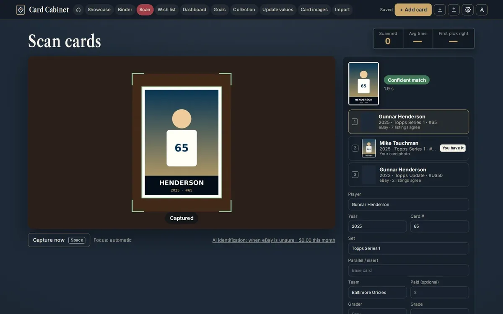Open the Wish list tab
The image size is (503, 314).
point(166,10)
